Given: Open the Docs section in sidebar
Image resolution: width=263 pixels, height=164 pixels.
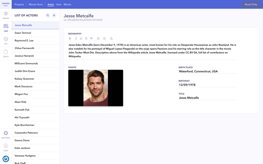Looking at the screenshot, I should click(x=6, y=52).
